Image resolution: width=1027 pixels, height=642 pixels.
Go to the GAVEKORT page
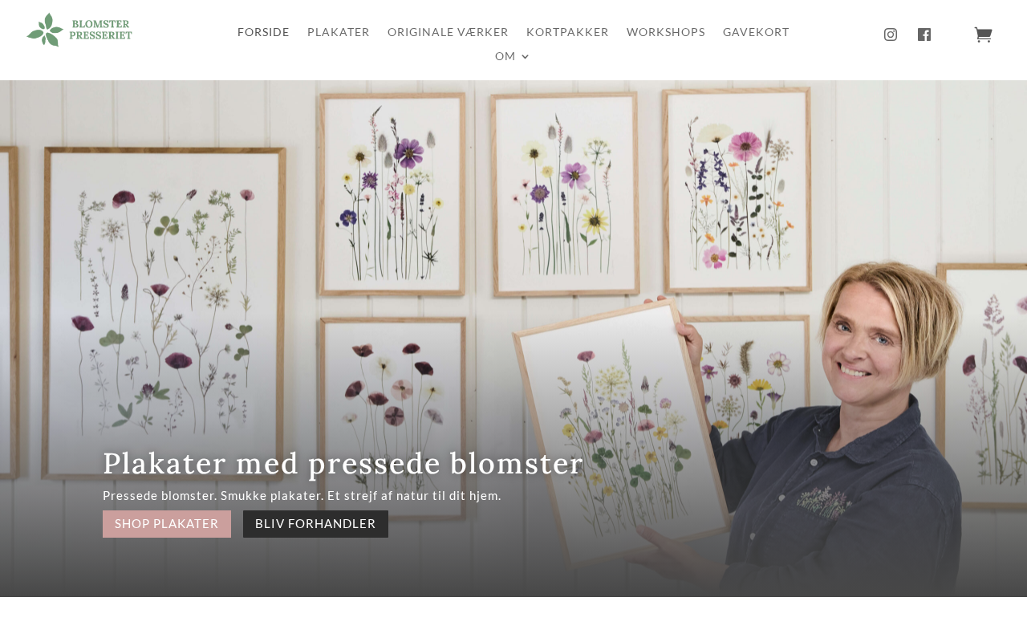click(x=756, y=32)
